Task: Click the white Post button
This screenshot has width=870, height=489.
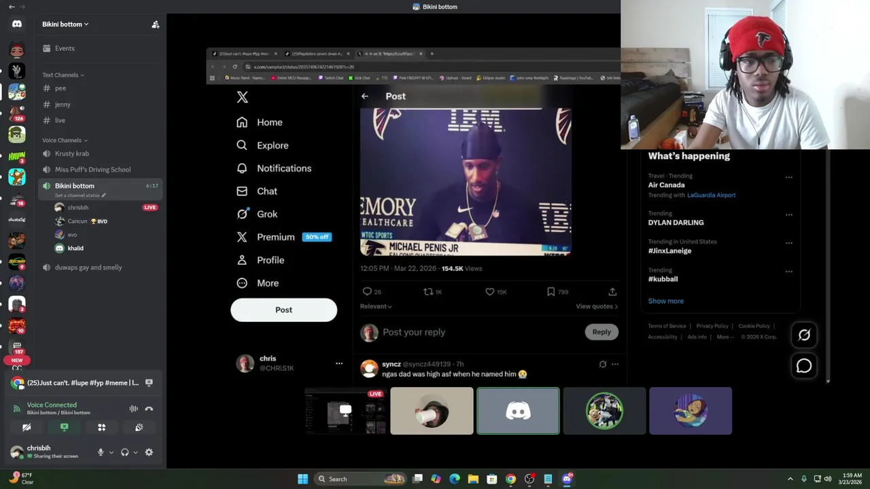Action: point(283,310)
